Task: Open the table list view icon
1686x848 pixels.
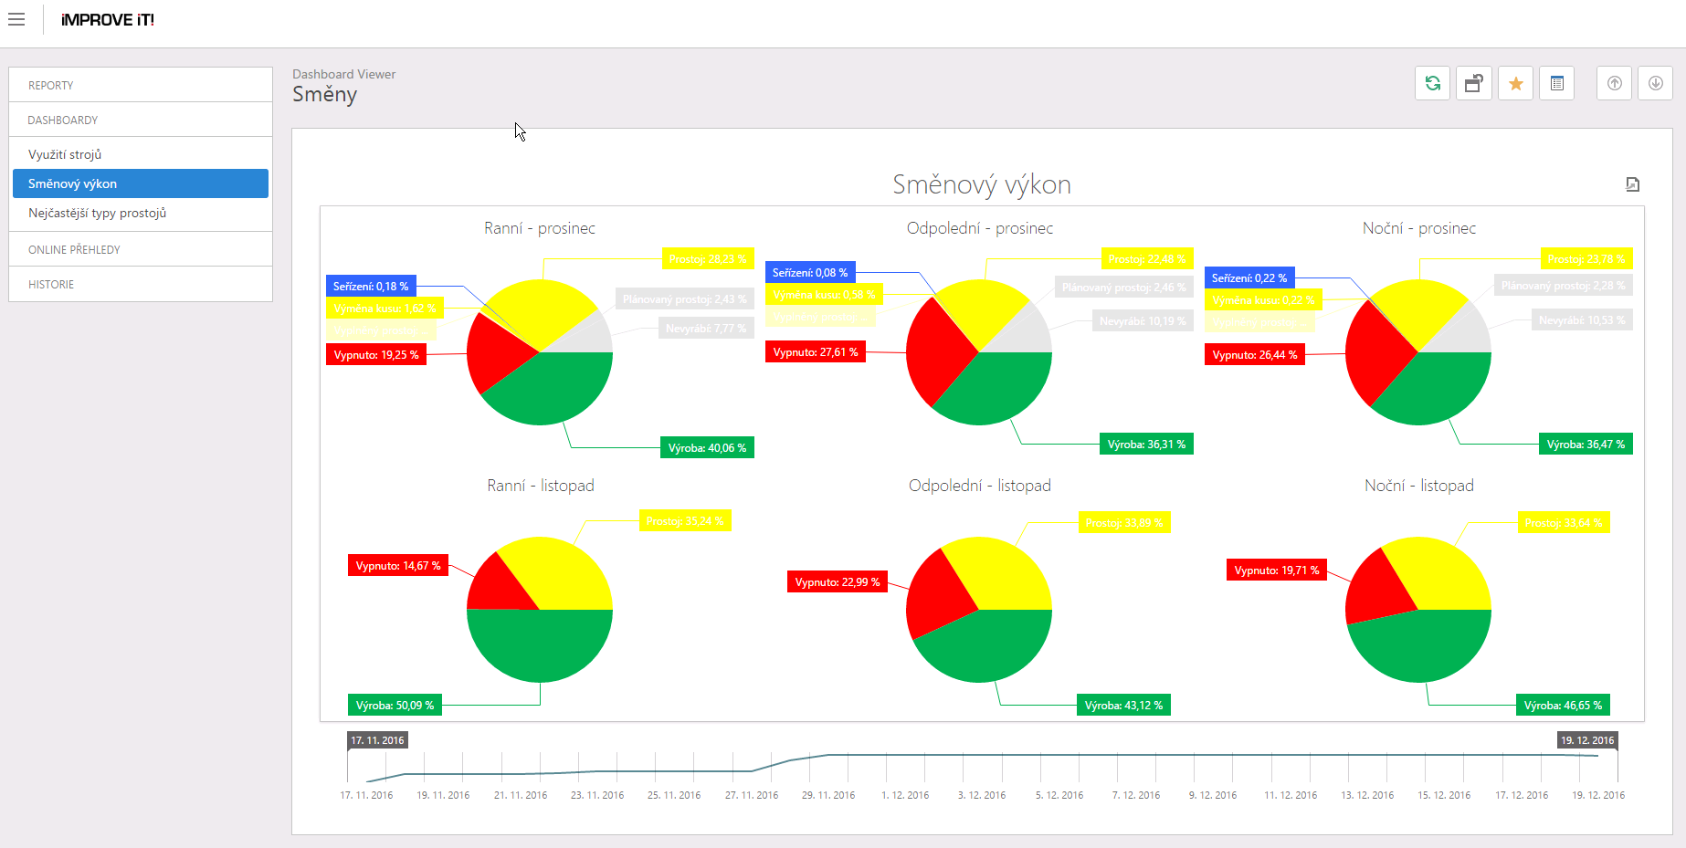Action: click(x=1556, y=84)
